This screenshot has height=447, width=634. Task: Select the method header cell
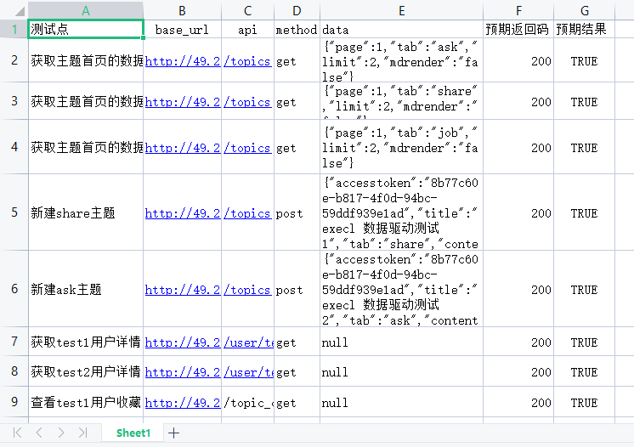point(297,29)
